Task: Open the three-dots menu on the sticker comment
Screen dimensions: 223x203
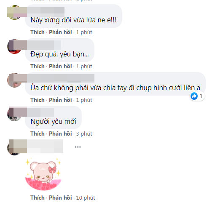Action: tap(78, 147)
